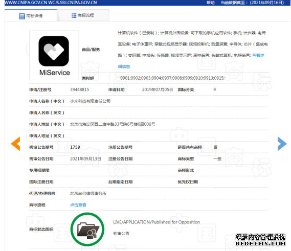Screen dimensions: 291x251
Task: Click the 商标流程 tab list icon
Action: point(74,15)
